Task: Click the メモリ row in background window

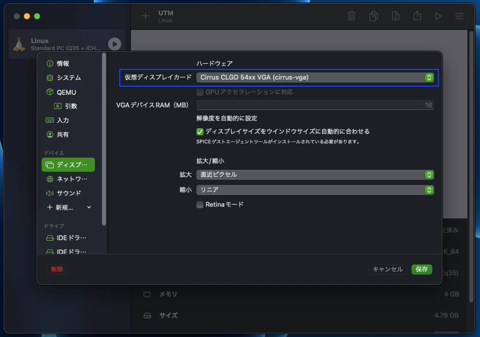Action: (302, 294)
